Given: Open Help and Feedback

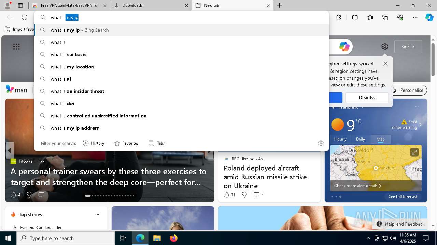Looking at the screenshot, I should (x=401, y=224).
